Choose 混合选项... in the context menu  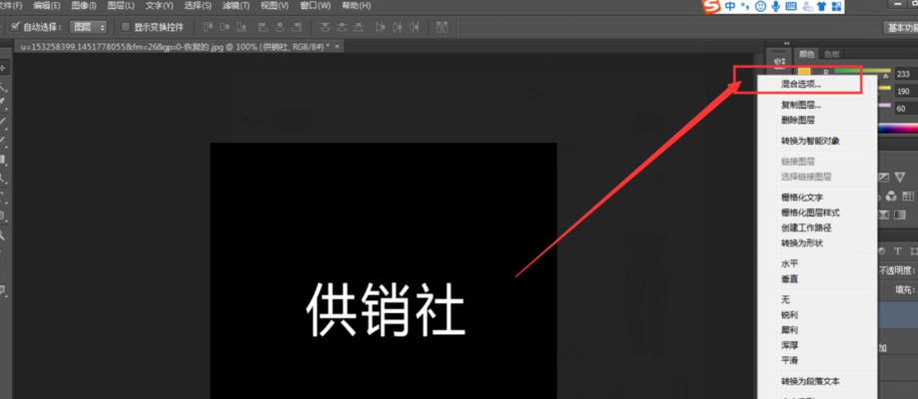817,84
